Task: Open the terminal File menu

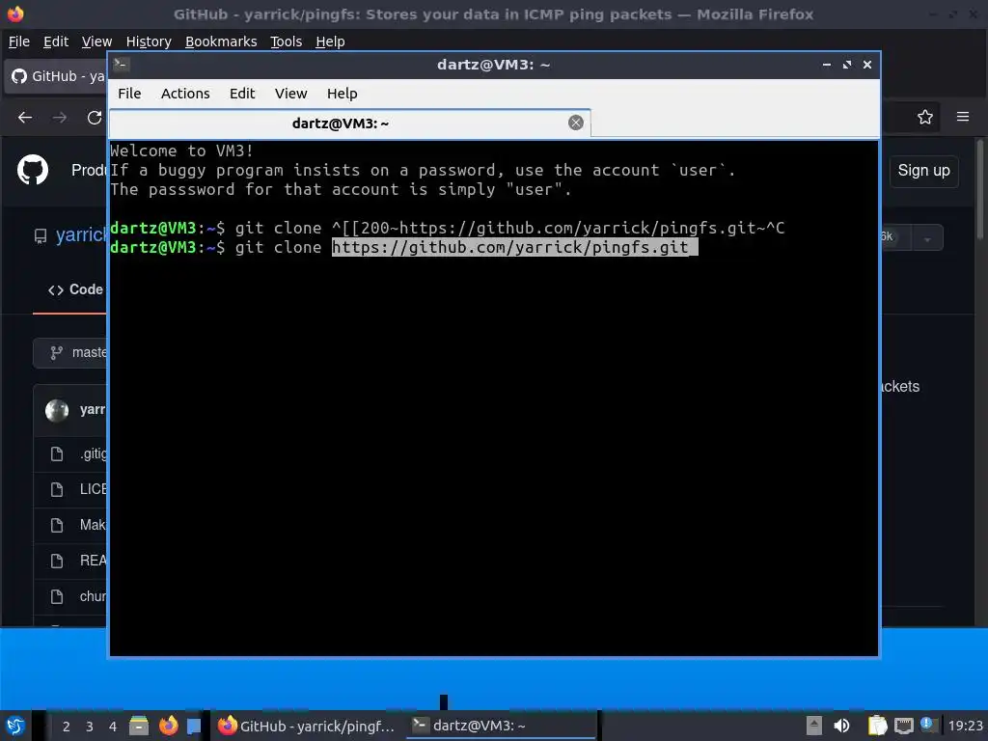Action: [129, 94]
